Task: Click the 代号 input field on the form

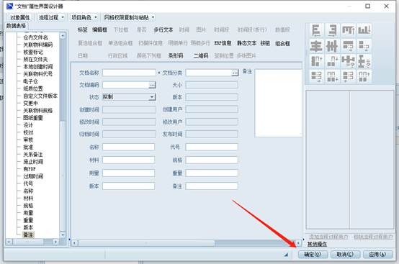Action: click(x=212, y=147)
